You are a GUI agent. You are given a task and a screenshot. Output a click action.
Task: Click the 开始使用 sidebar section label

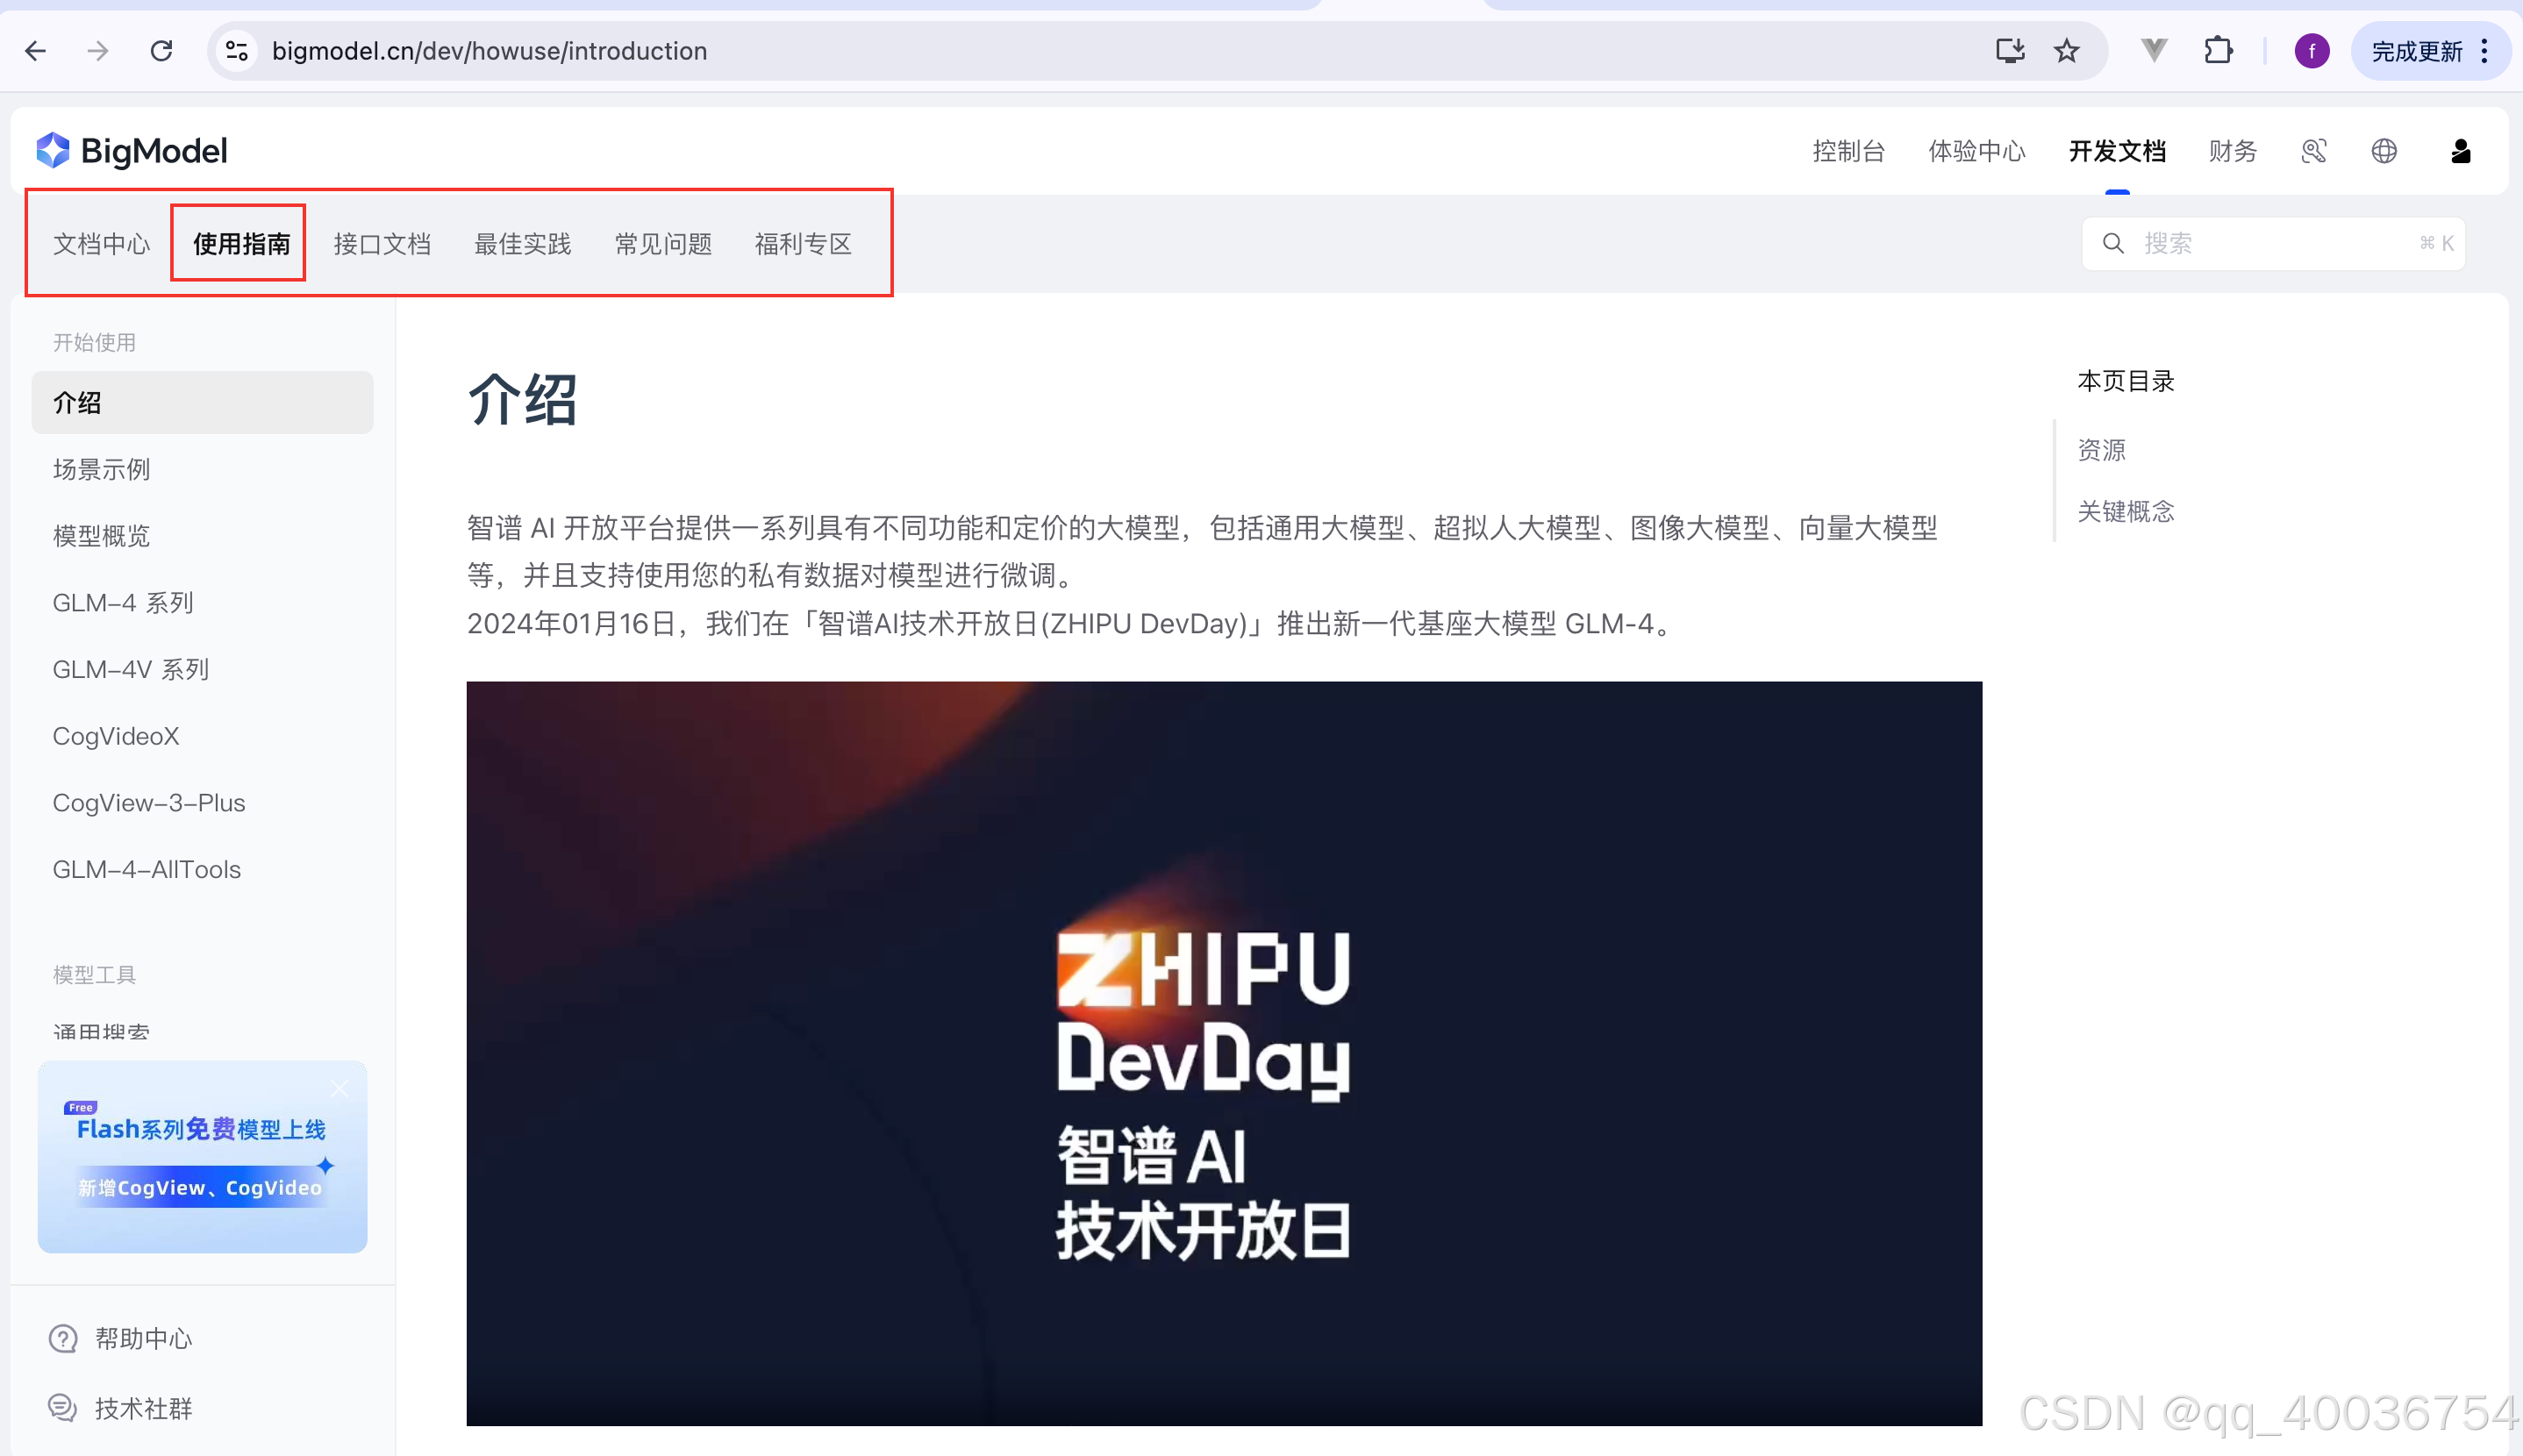click(94, 342)
